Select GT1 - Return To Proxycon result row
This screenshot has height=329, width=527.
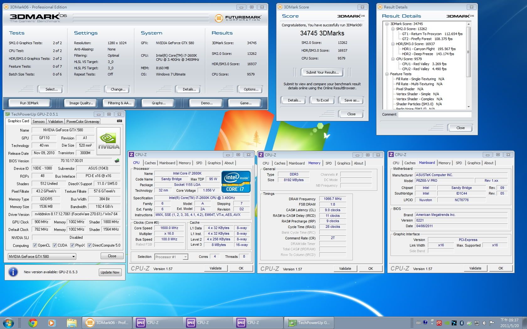coord(432,34)
